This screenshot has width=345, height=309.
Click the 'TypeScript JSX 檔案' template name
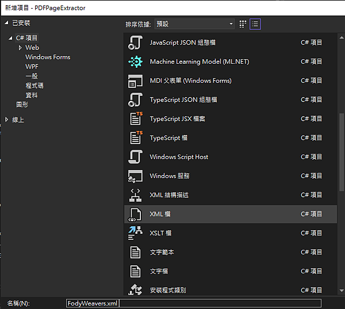[x=177, y=119]
